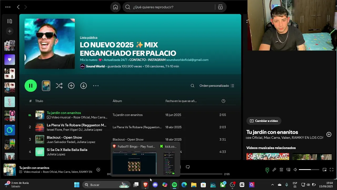Create a new playlist with plus icon
337x190 pixels.
[9, 31]
